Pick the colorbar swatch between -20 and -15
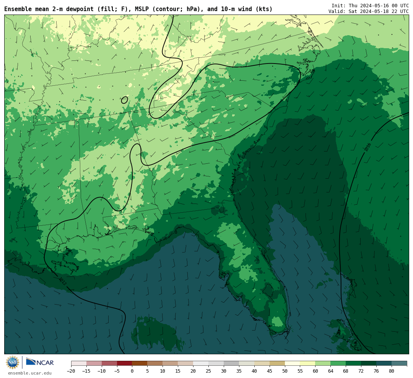413x378 pixels. pyautogui.click(x=79, y=363)
